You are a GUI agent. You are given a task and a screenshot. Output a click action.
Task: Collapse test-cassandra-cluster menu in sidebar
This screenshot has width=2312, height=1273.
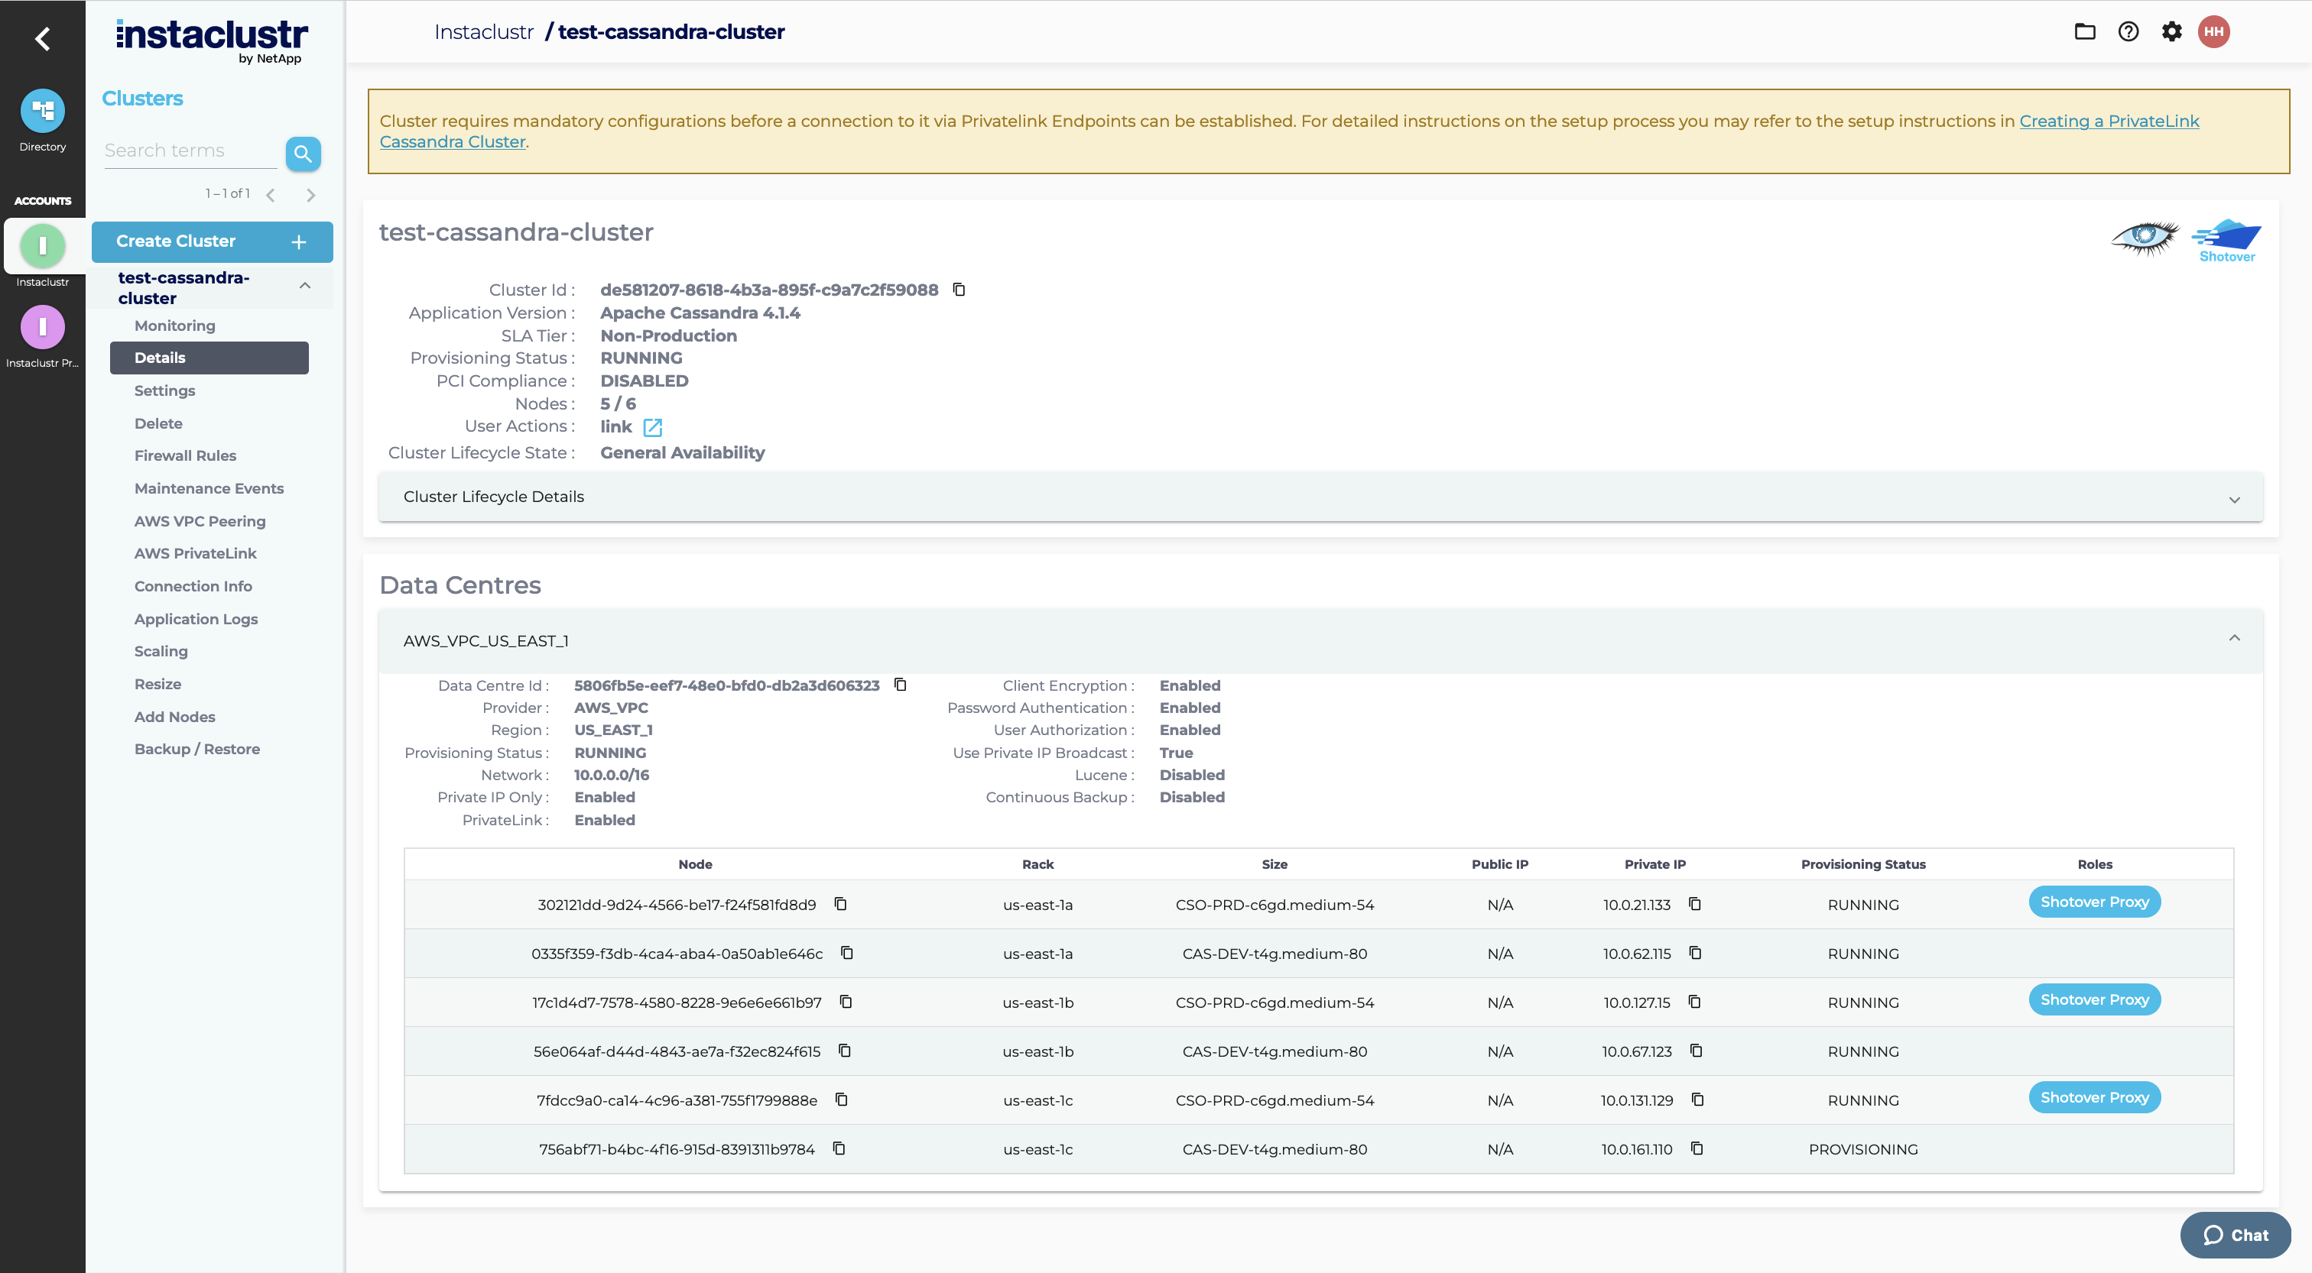(x=305, y=287)
